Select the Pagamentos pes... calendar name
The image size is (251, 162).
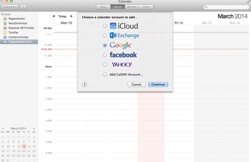22,42
